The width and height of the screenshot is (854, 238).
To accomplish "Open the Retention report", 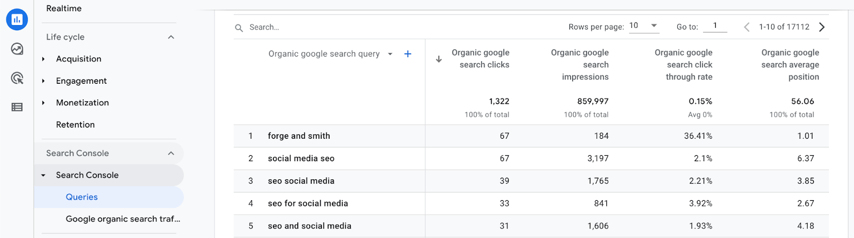I will 75,125.
